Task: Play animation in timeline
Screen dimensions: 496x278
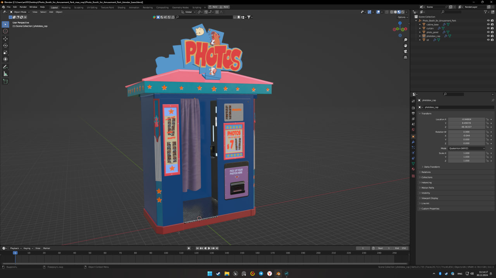Action: coord(209,248)
